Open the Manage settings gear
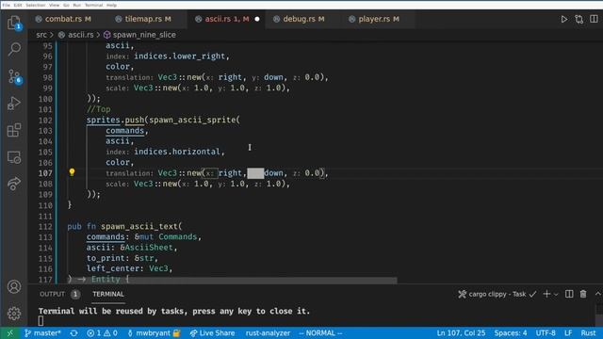This screenshot has width=603, height=339. pos(14,314)
